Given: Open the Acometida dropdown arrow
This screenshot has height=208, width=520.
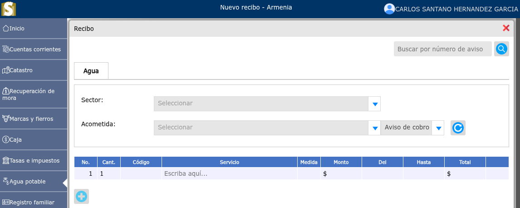Looking at the screenshot, I should pos(375,128).
